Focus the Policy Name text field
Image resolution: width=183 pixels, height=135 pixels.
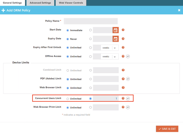pos(91,21)
